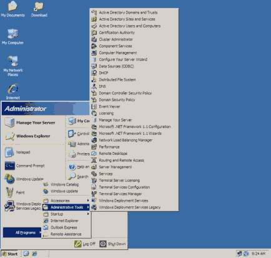Viewport: 271px width, 258px height.
Task: Open Event Viewer icon
Action: point(94,107)
